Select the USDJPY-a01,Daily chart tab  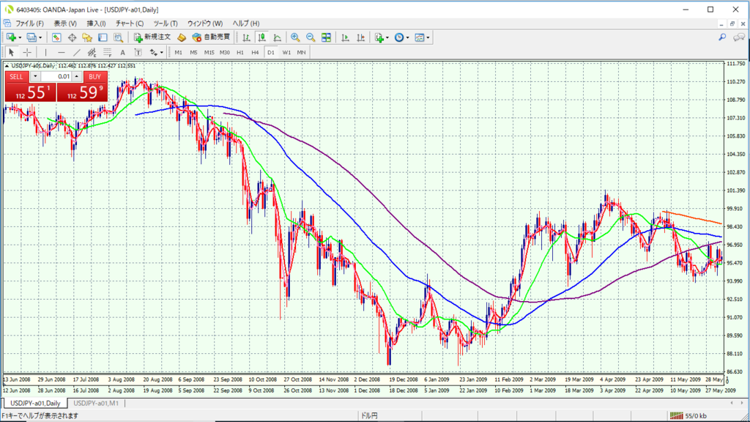click(35, 404)
